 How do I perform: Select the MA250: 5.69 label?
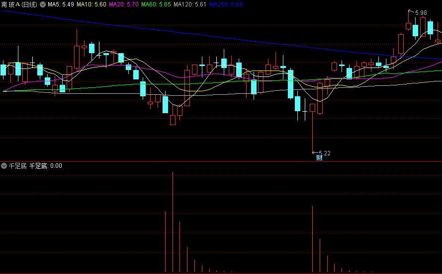(x=226, y=4)
